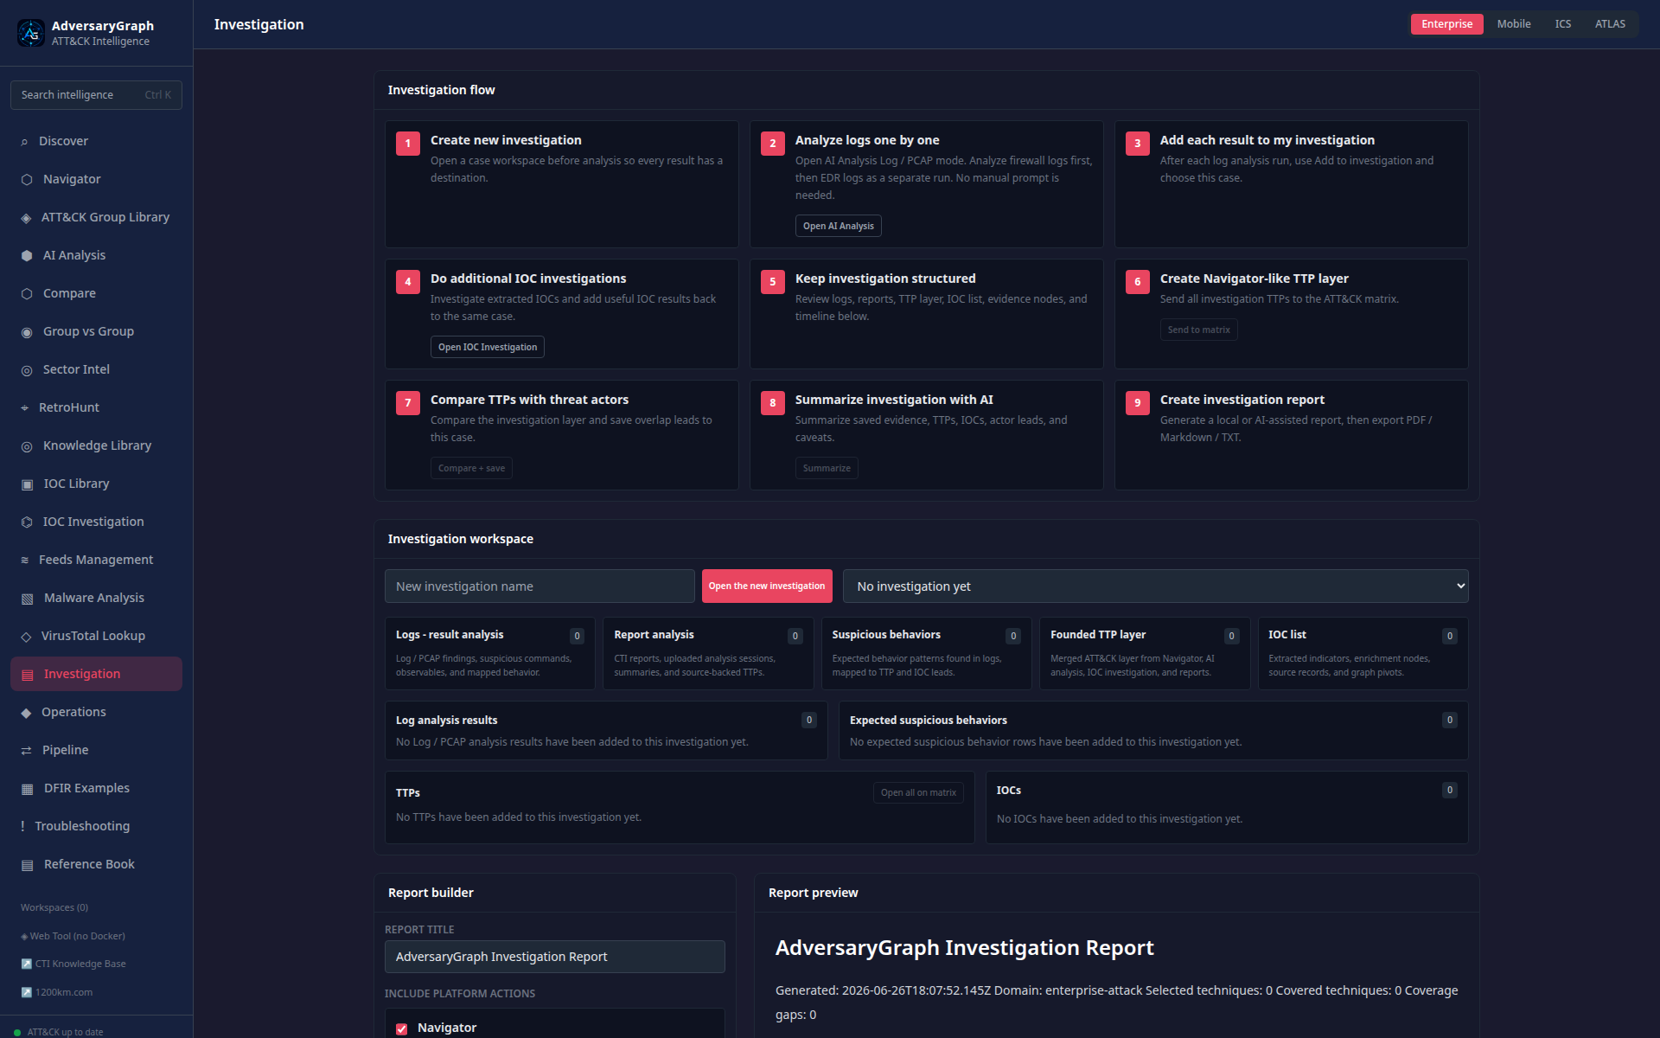Click the Knowledge Library icon
This screenshot has width=1660, height=1038.
(x=27, y=446)
